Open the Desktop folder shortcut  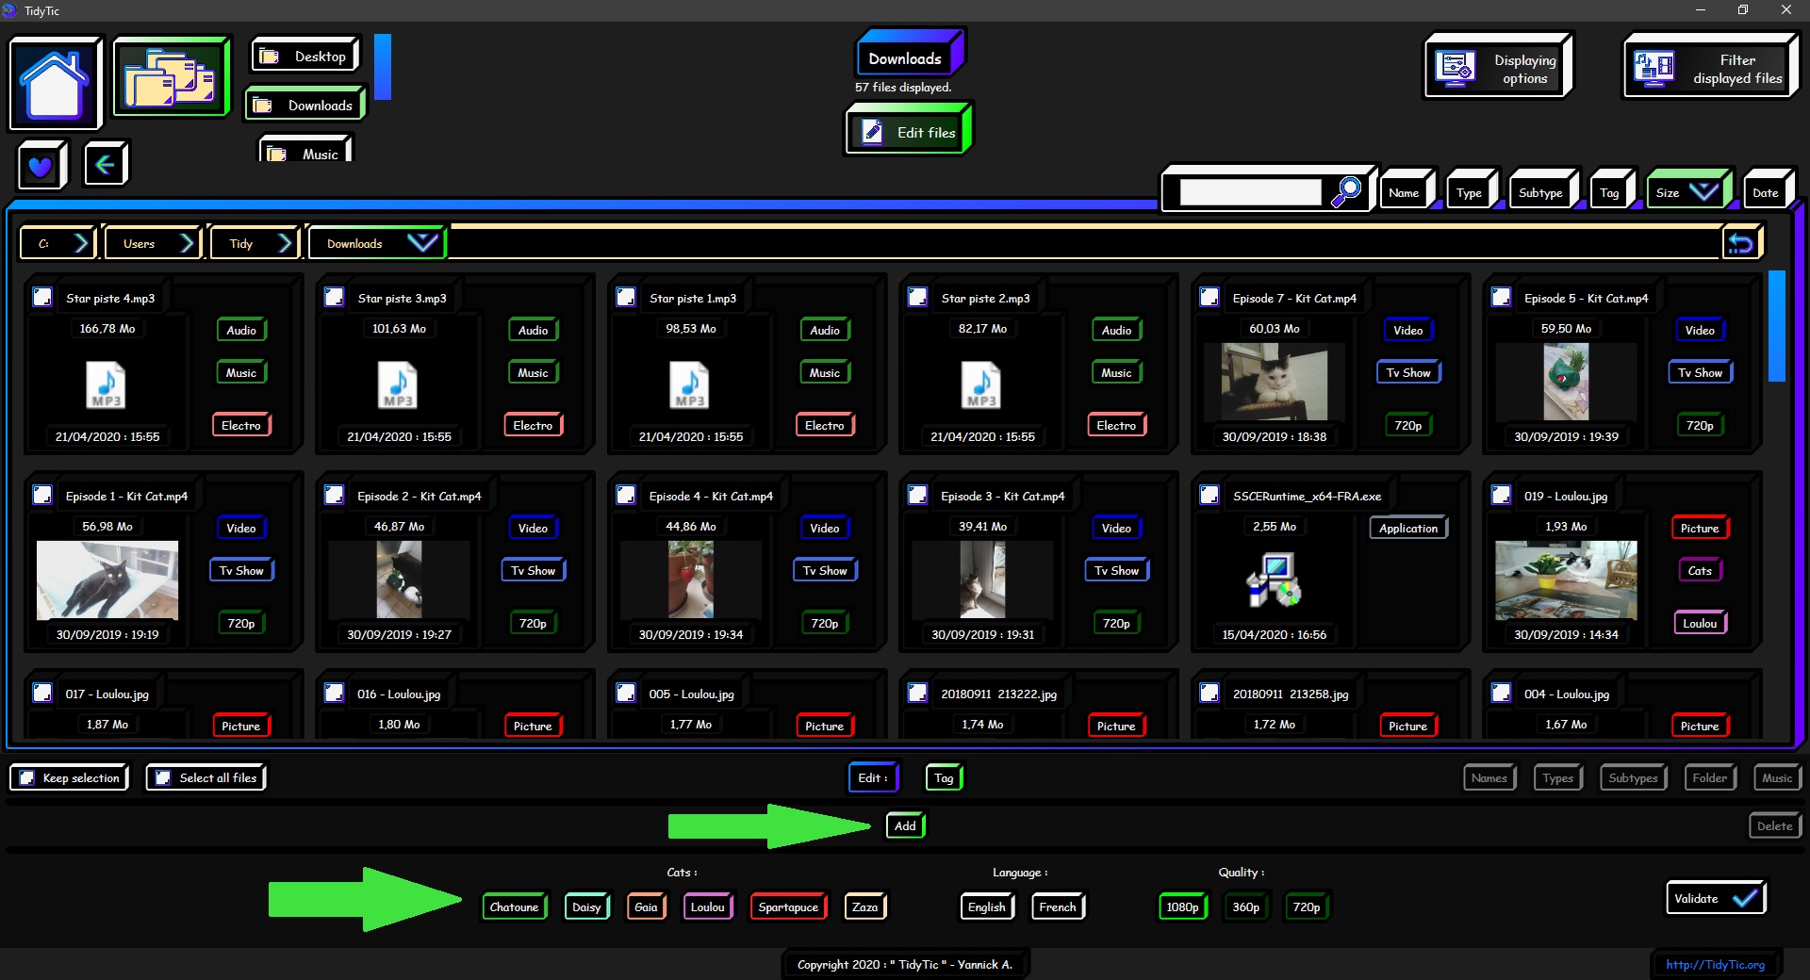click(x=305, y=57)
